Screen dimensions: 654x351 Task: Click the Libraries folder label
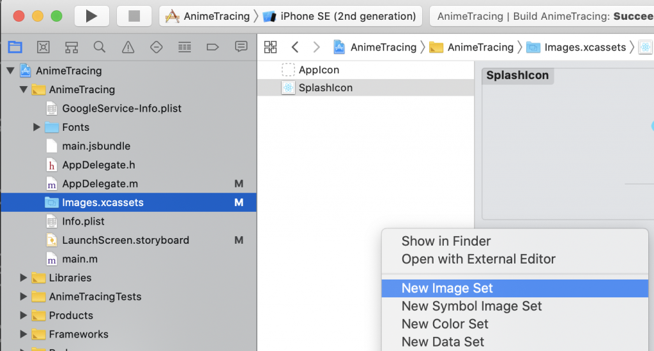(70, 277)
